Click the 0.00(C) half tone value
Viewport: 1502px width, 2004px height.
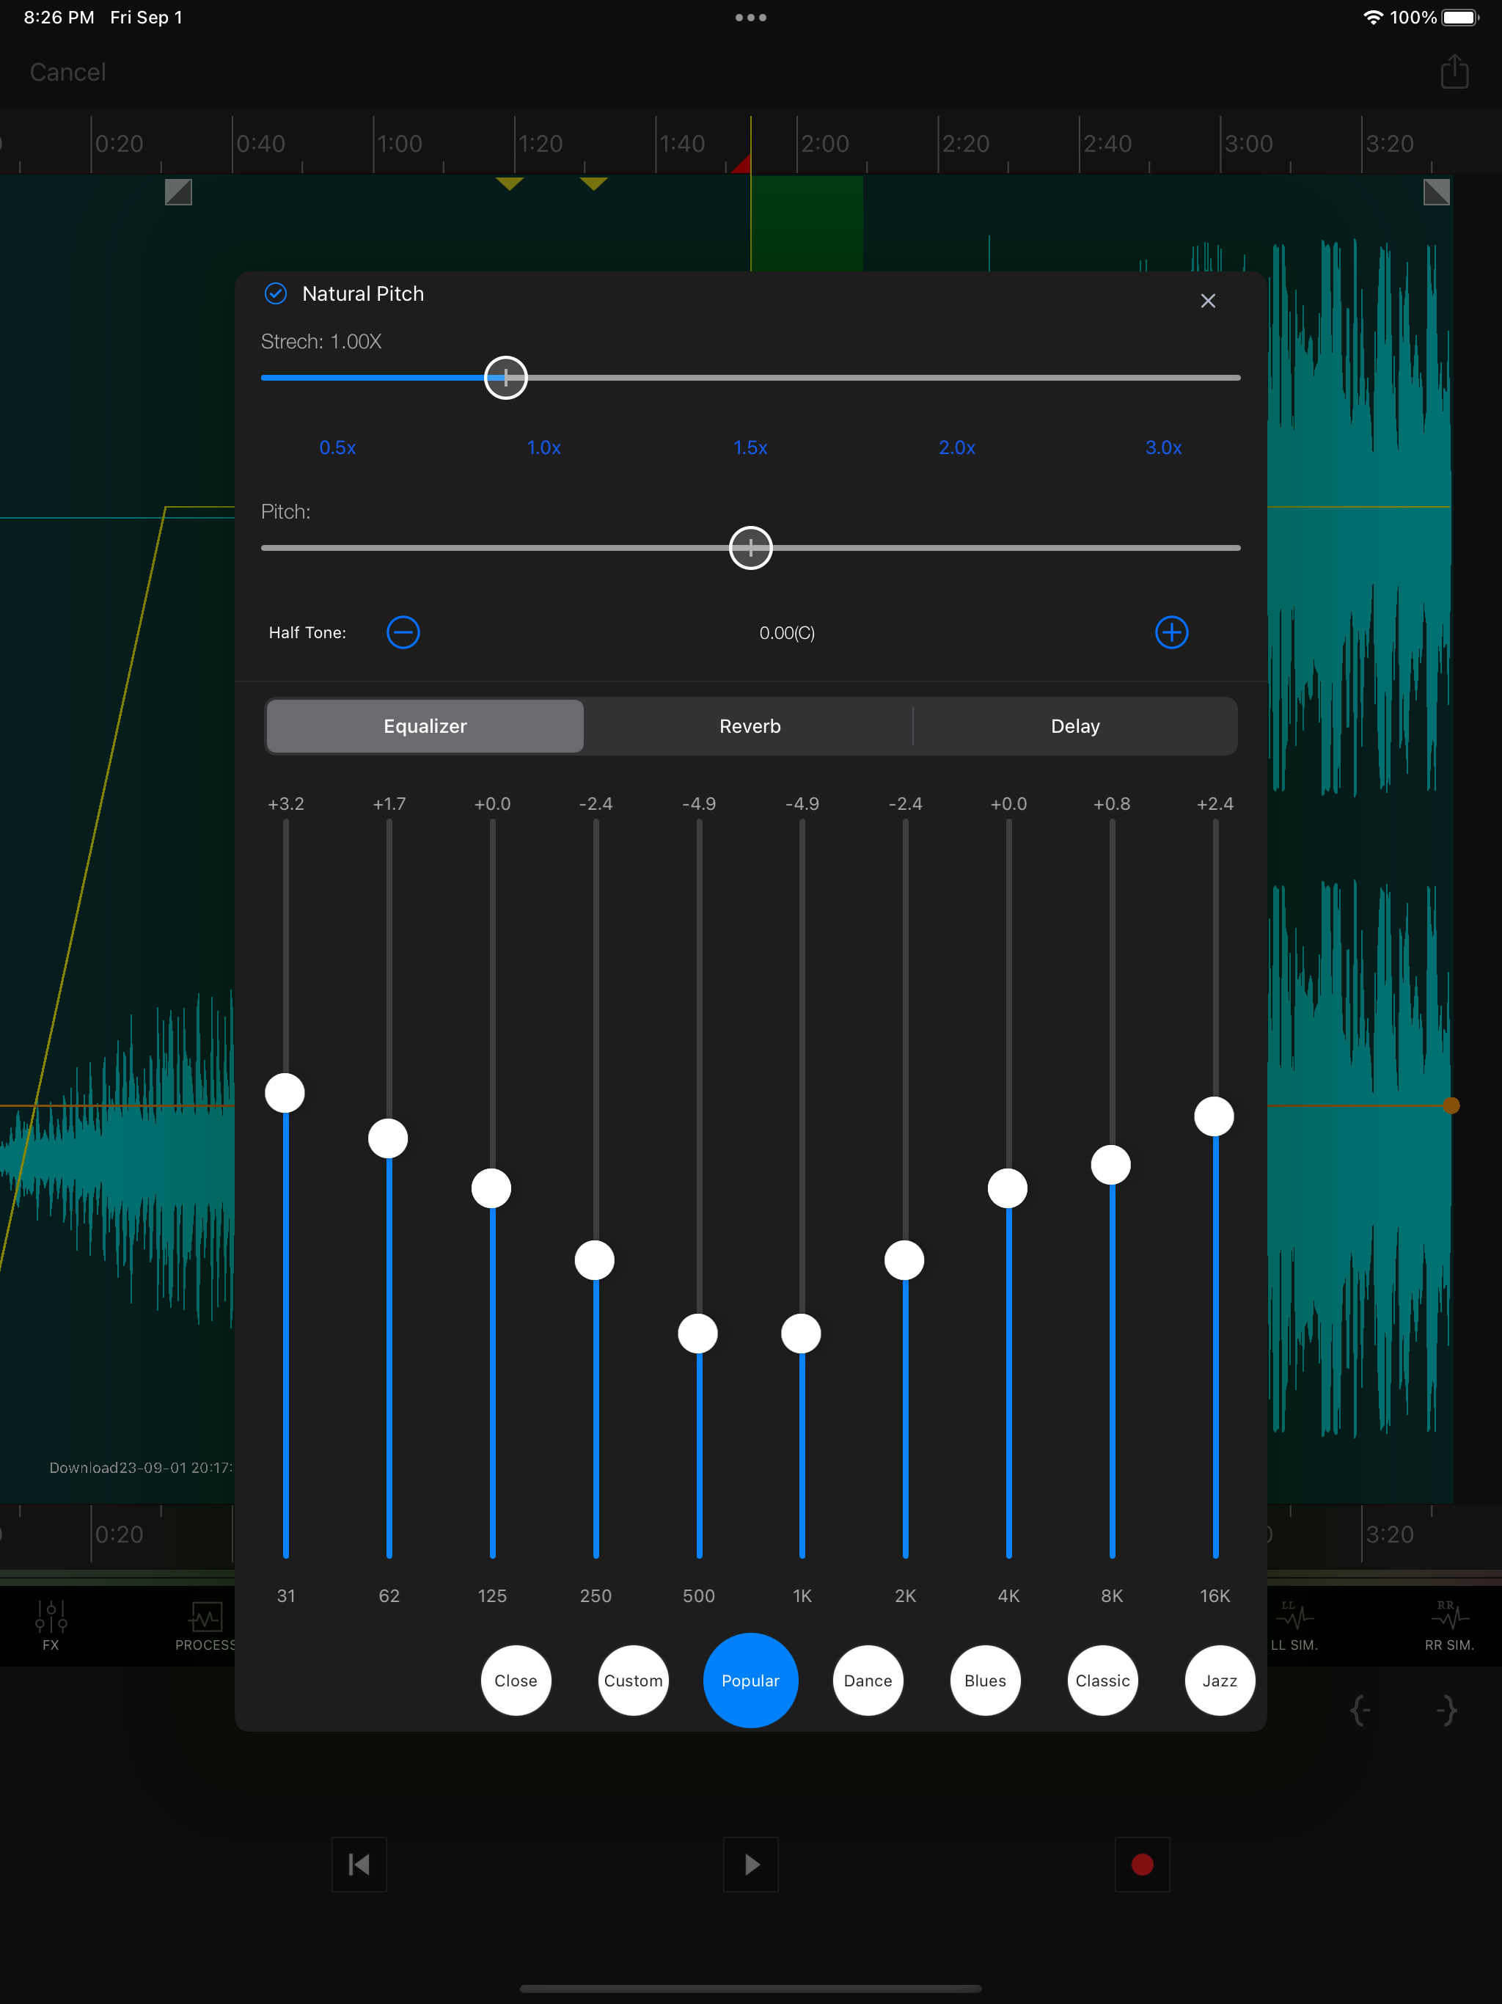tap(787, 632)
